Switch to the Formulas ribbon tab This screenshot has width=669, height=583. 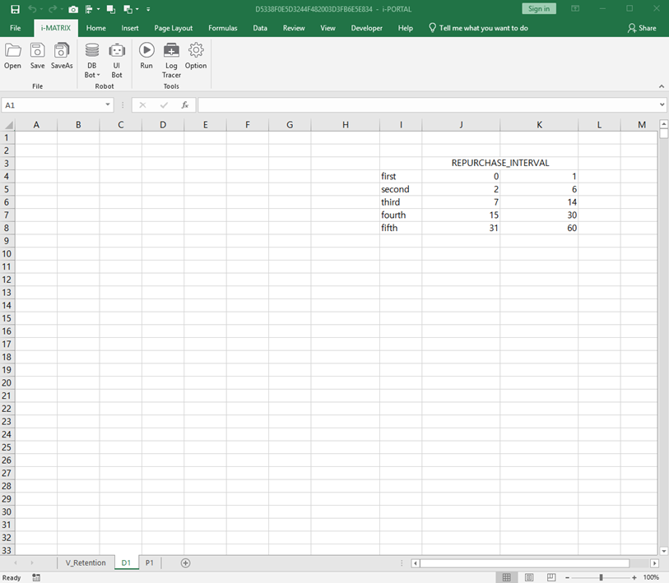point(222,27)
